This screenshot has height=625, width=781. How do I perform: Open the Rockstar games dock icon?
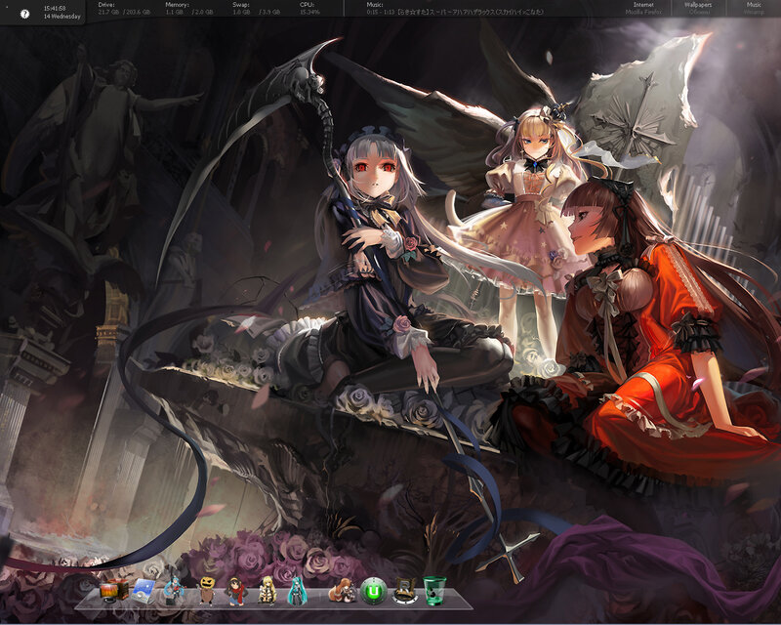[x=404, y=591]
